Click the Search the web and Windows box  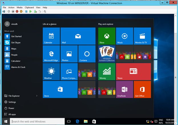click(x=37, y=122)
